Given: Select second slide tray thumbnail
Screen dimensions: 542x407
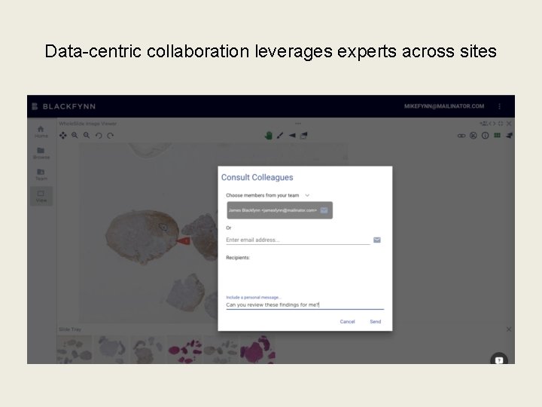Looking at the screenshot, I should 111,350.
